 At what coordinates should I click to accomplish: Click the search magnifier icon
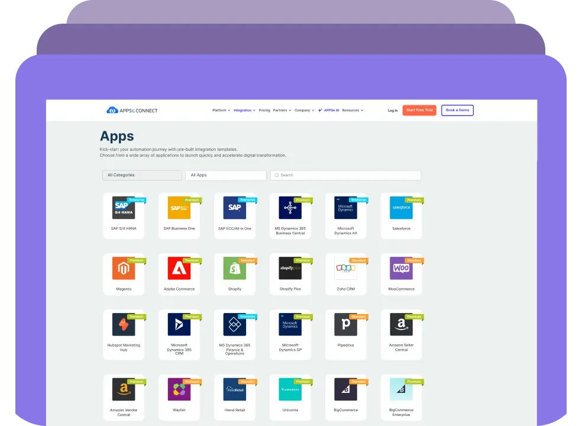click(x=277, y=175)
